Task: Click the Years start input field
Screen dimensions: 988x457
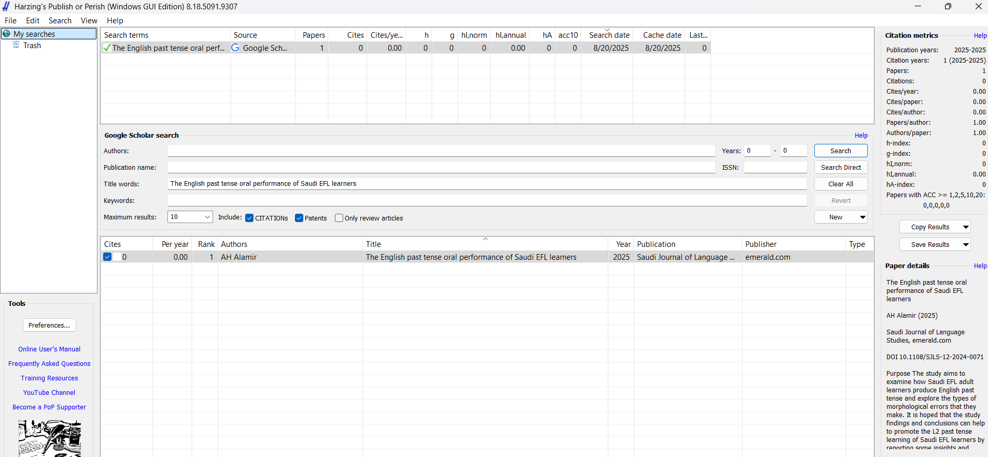Action: (757, 151)
